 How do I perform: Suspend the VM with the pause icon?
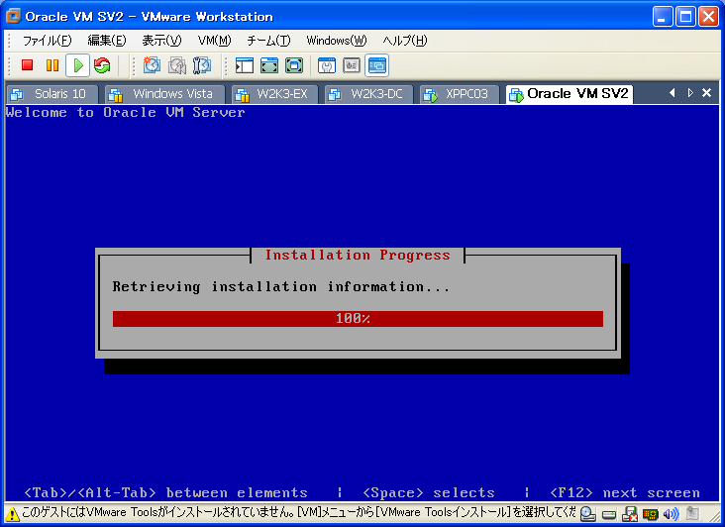52,65
